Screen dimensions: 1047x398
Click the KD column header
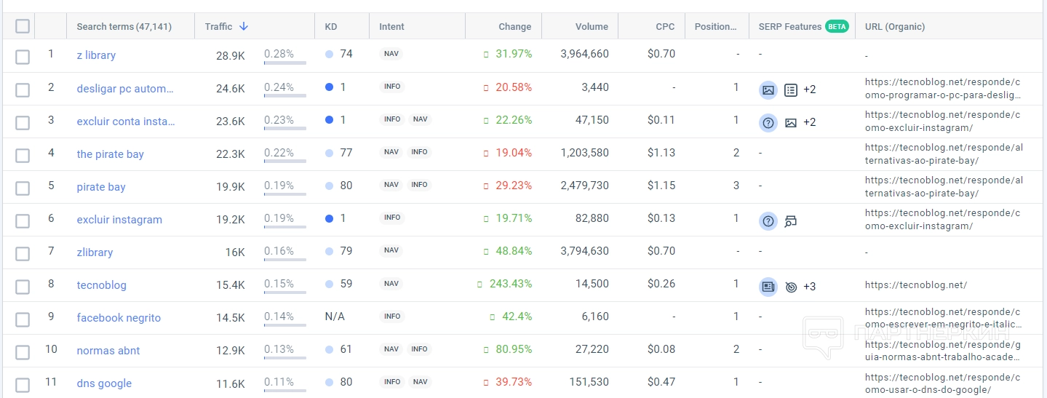[x=331, y=26]
